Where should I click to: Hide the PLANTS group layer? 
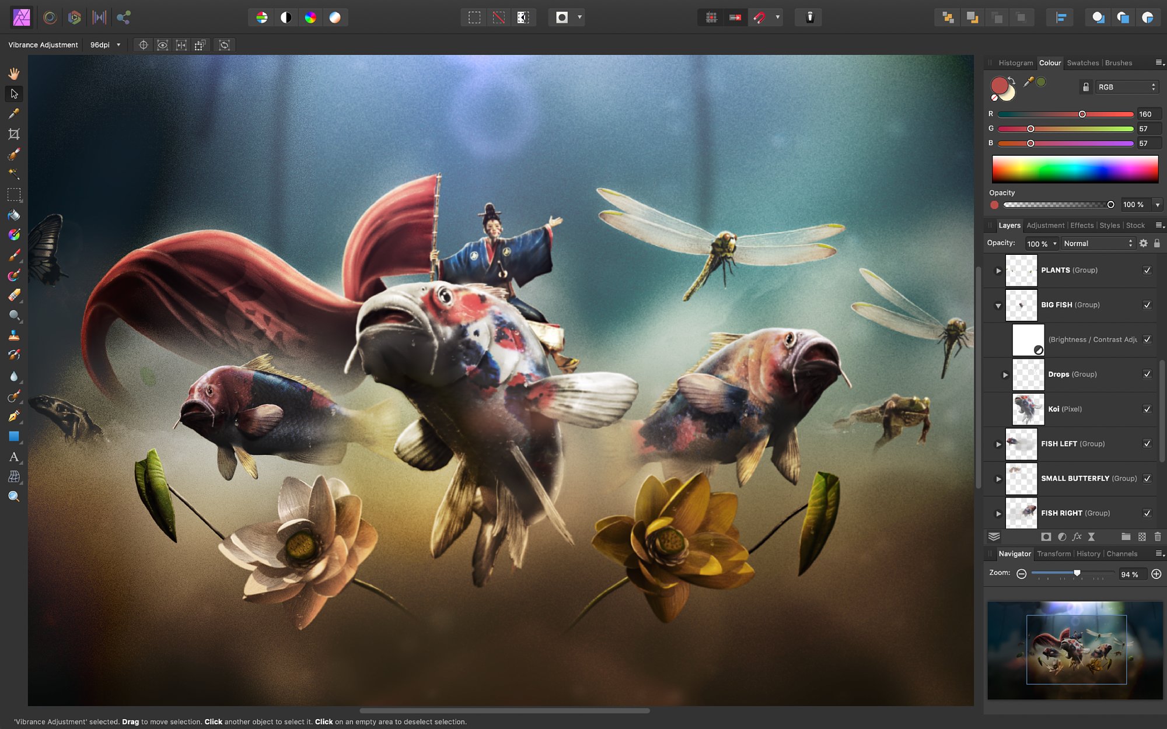pyautogui.click(x=1147, y=270)
